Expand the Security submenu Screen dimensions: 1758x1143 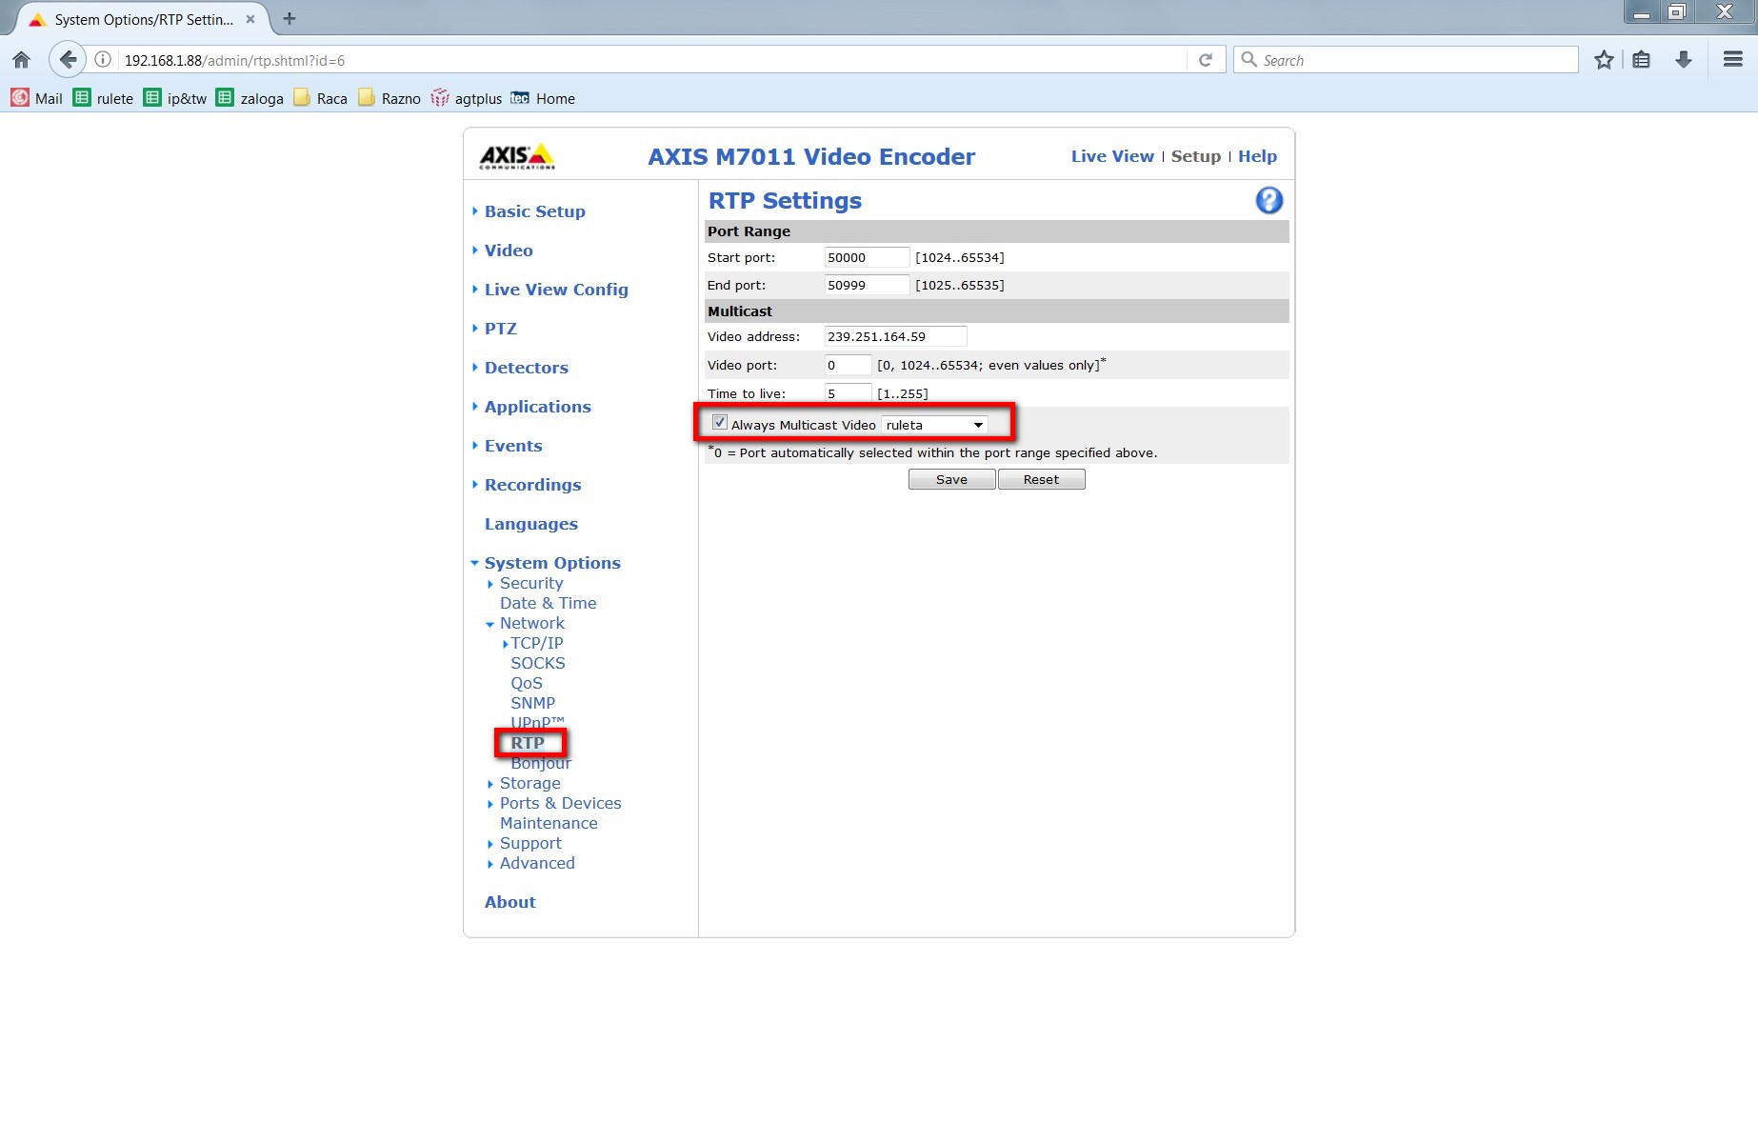530,583
